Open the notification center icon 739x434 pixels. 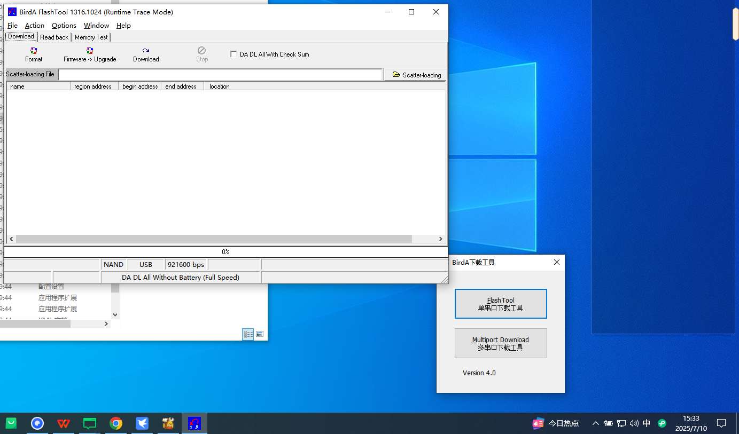721,423
